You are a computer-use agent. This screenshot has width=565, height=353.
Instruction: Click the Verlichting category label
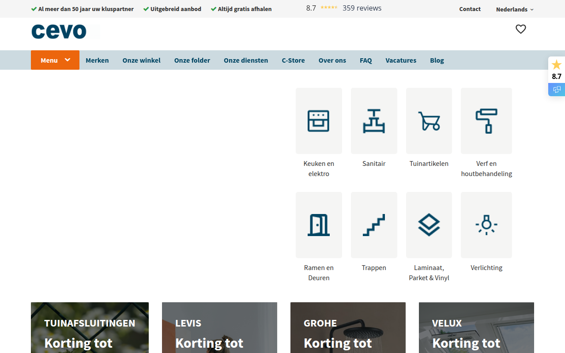tap(486, 268)
